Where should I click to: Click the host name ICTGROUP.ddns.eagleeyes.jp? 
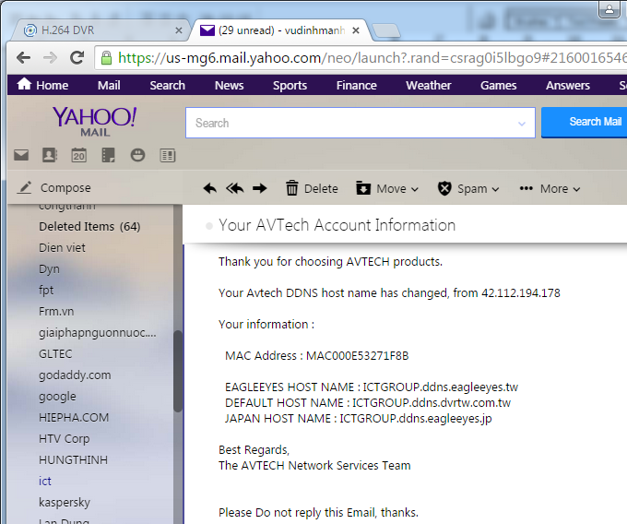click(x=416, y=419)
